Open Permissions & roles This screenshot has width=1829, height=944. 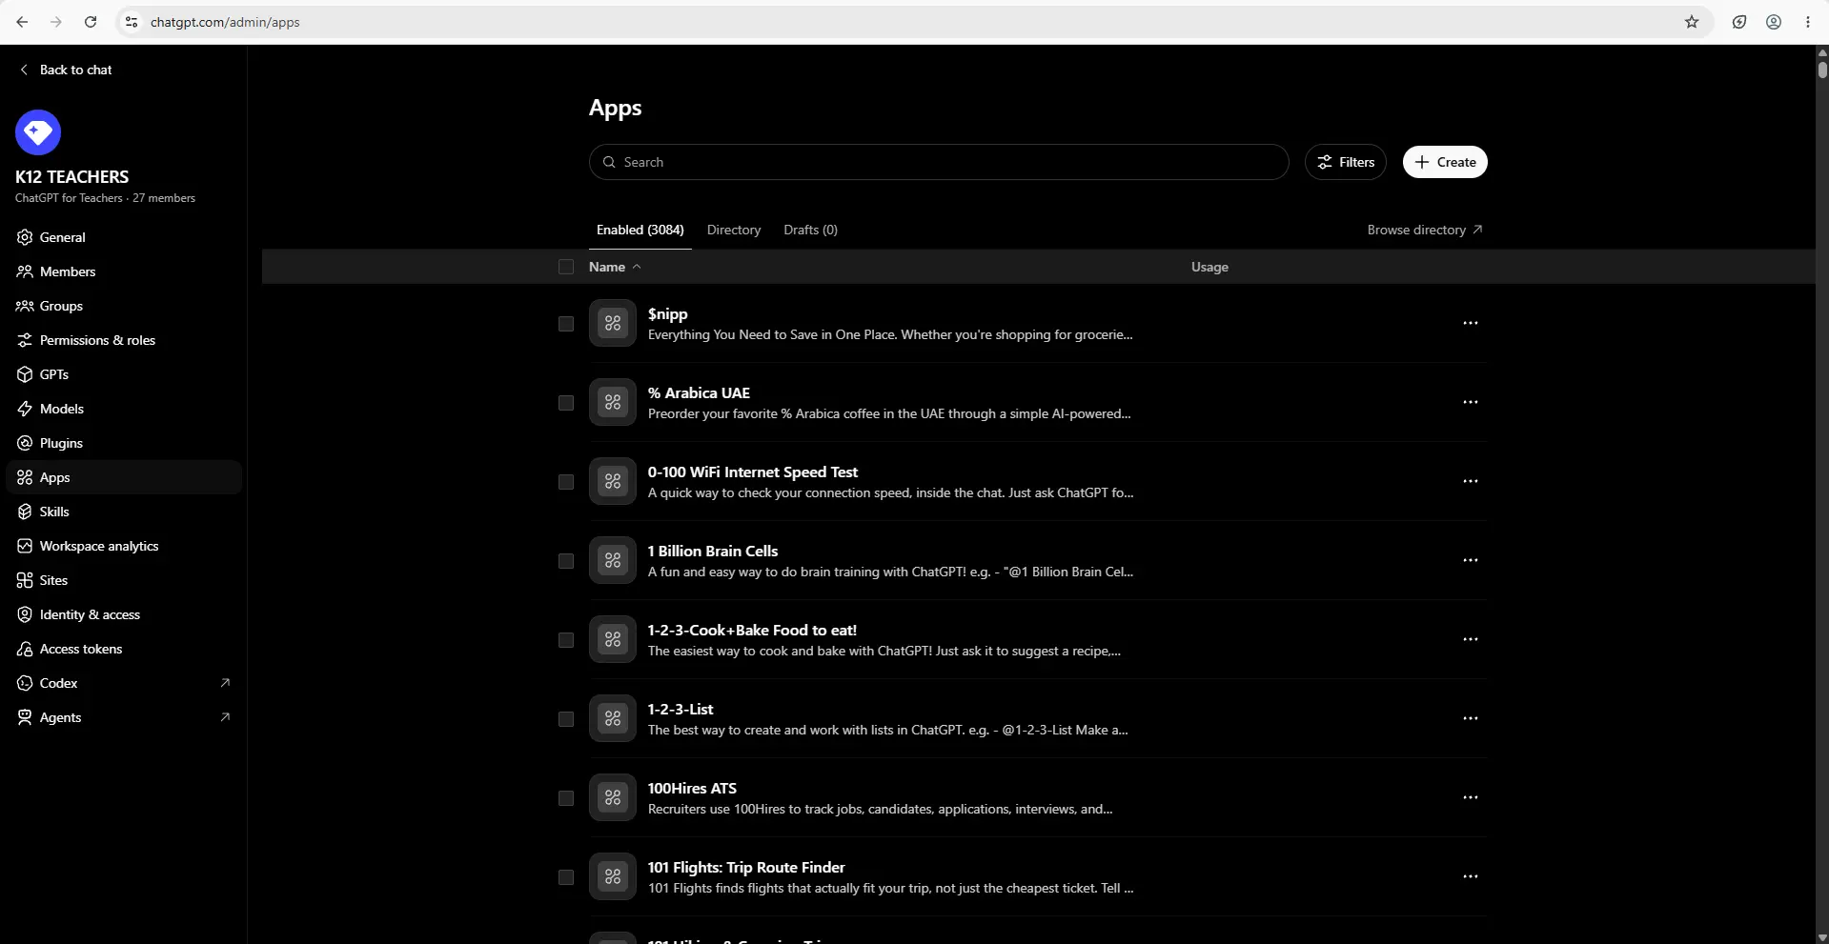pyautogui.click(x=124, y=340)
